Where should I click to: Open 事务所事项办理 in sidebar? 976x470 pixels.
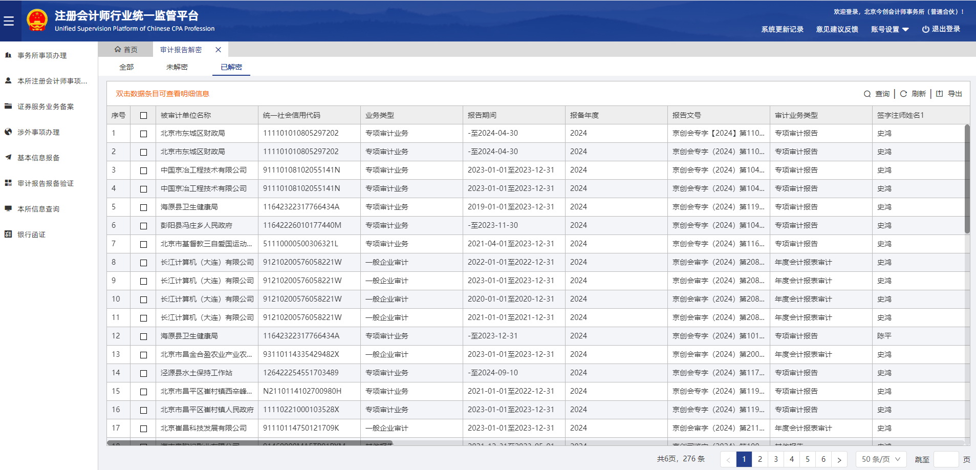(42, 55)
